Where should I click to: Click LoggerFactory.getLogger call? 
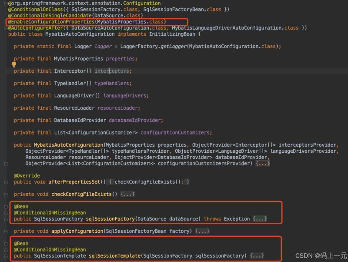pyautogui.click(x=154, y=47)
